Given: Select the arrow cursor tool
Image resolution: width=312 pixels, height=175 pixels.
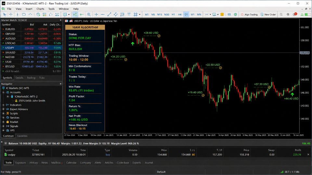Looking at the screenshot, I should pos(4,15).
